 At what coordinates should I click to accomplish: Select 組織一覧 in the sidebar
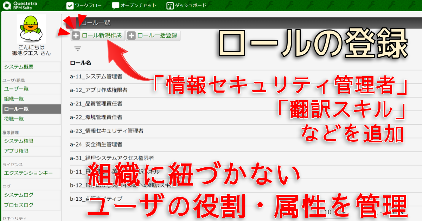pyautogui.click(x=14, y=99)
